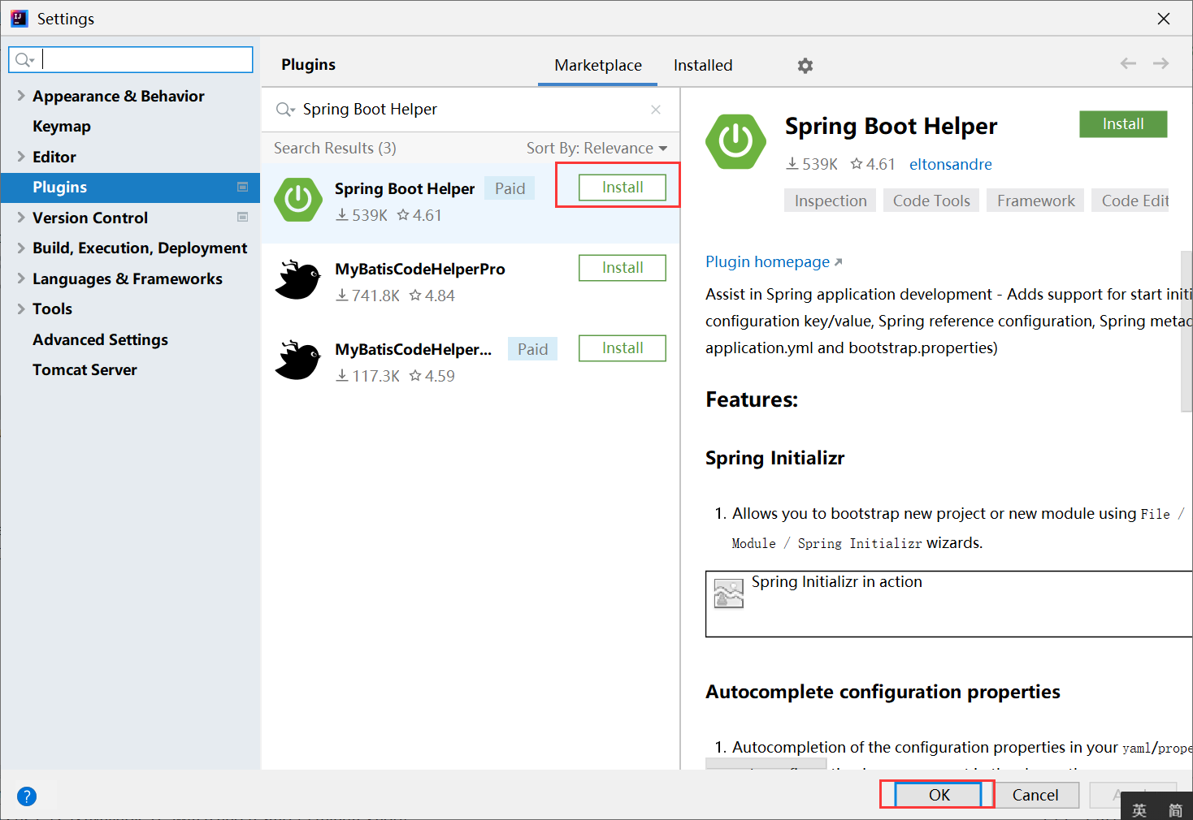Clear the plugin search text
Viewport: 1193px width, 820px height.
pyautogui.click(x=656, y=110)
